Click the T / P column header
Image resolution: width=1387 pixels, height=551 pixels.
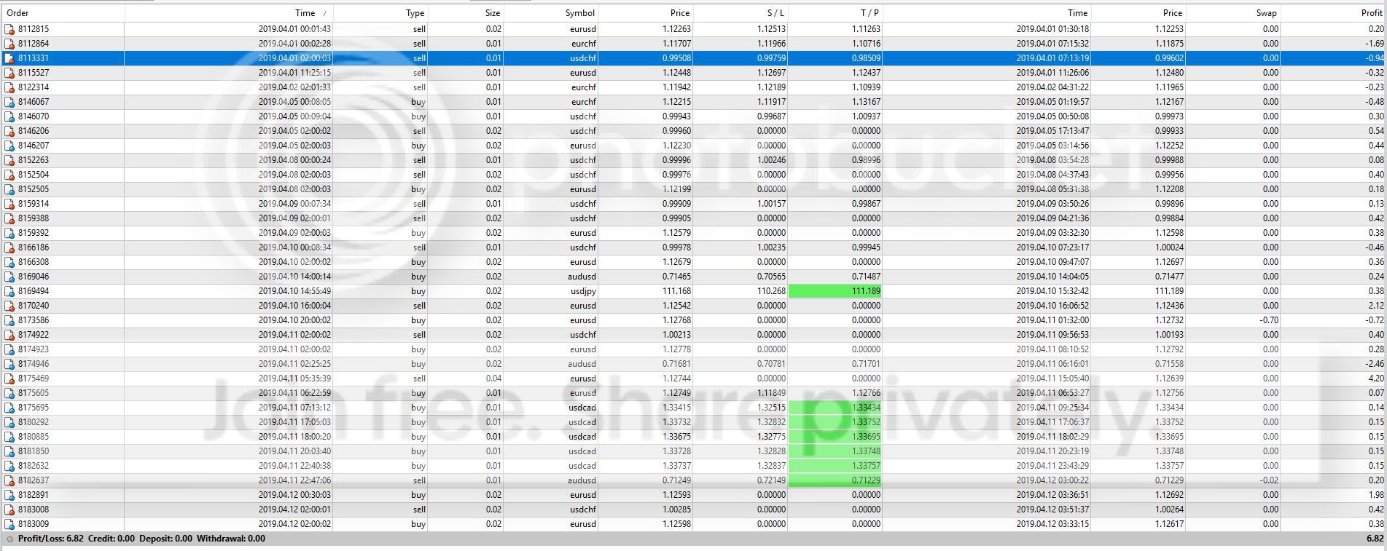pyautogui.click(x=870, y=13)
